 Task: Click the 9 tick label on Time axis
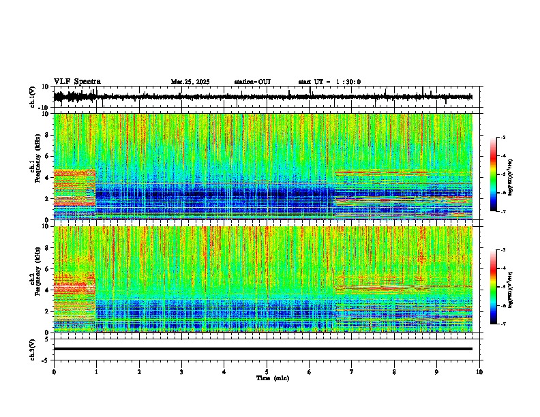(436, 372)
